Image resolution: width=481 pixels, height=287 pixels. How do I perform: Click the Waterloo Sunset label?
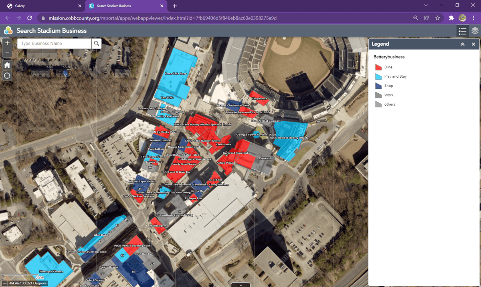pos(160,140)
